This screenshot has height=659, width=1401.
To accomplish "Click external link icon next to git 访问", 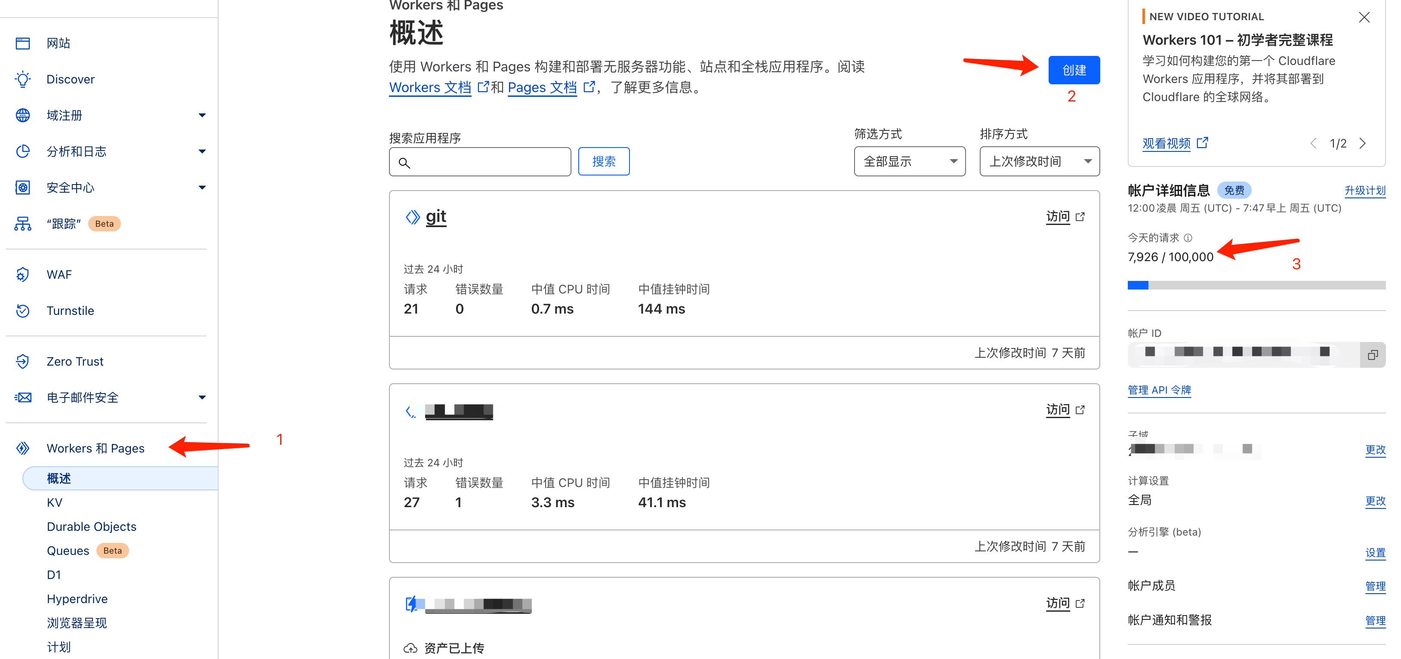I will click(1080, 216).
